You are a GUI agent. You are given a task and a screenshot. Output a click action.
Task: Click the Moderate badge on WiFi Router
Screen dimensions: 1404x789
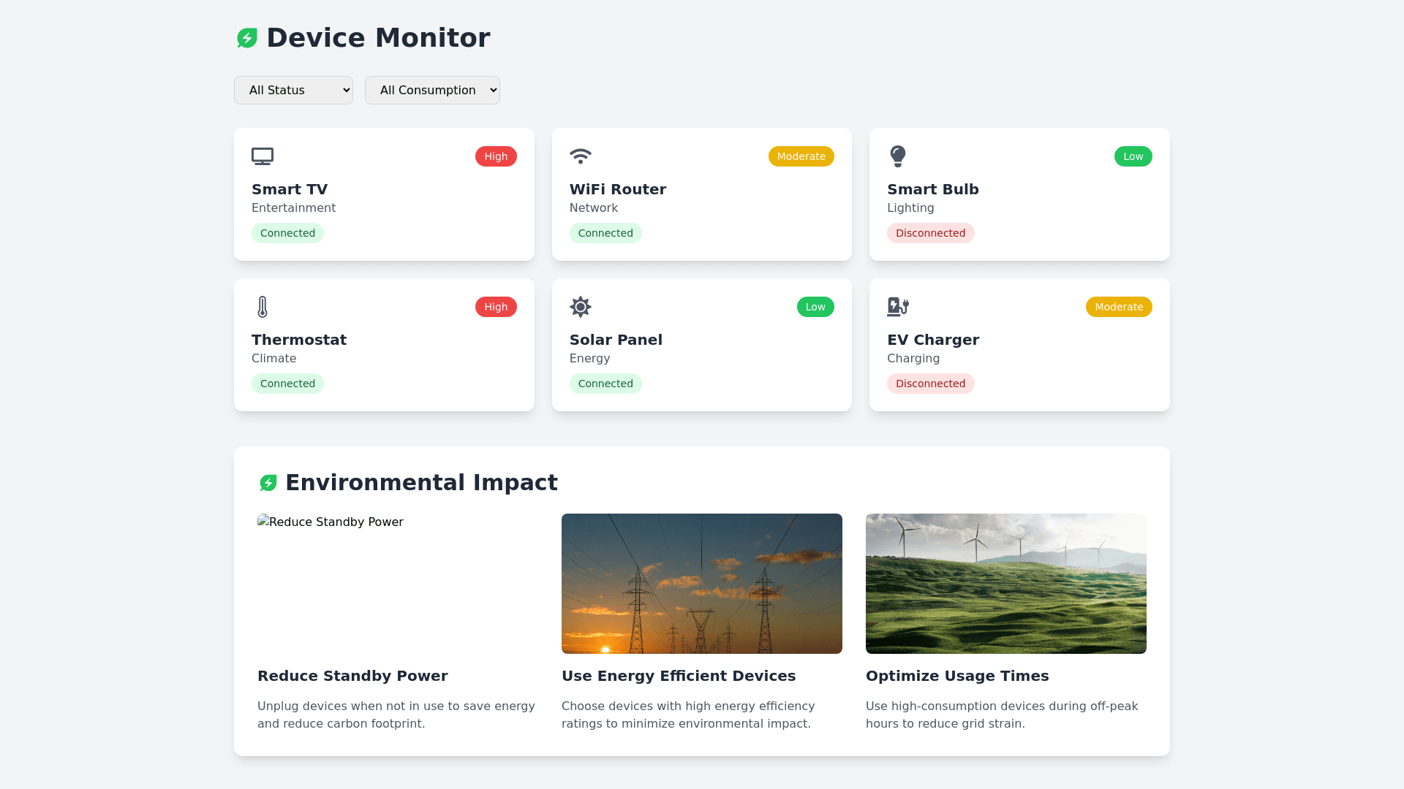[801, 156]
